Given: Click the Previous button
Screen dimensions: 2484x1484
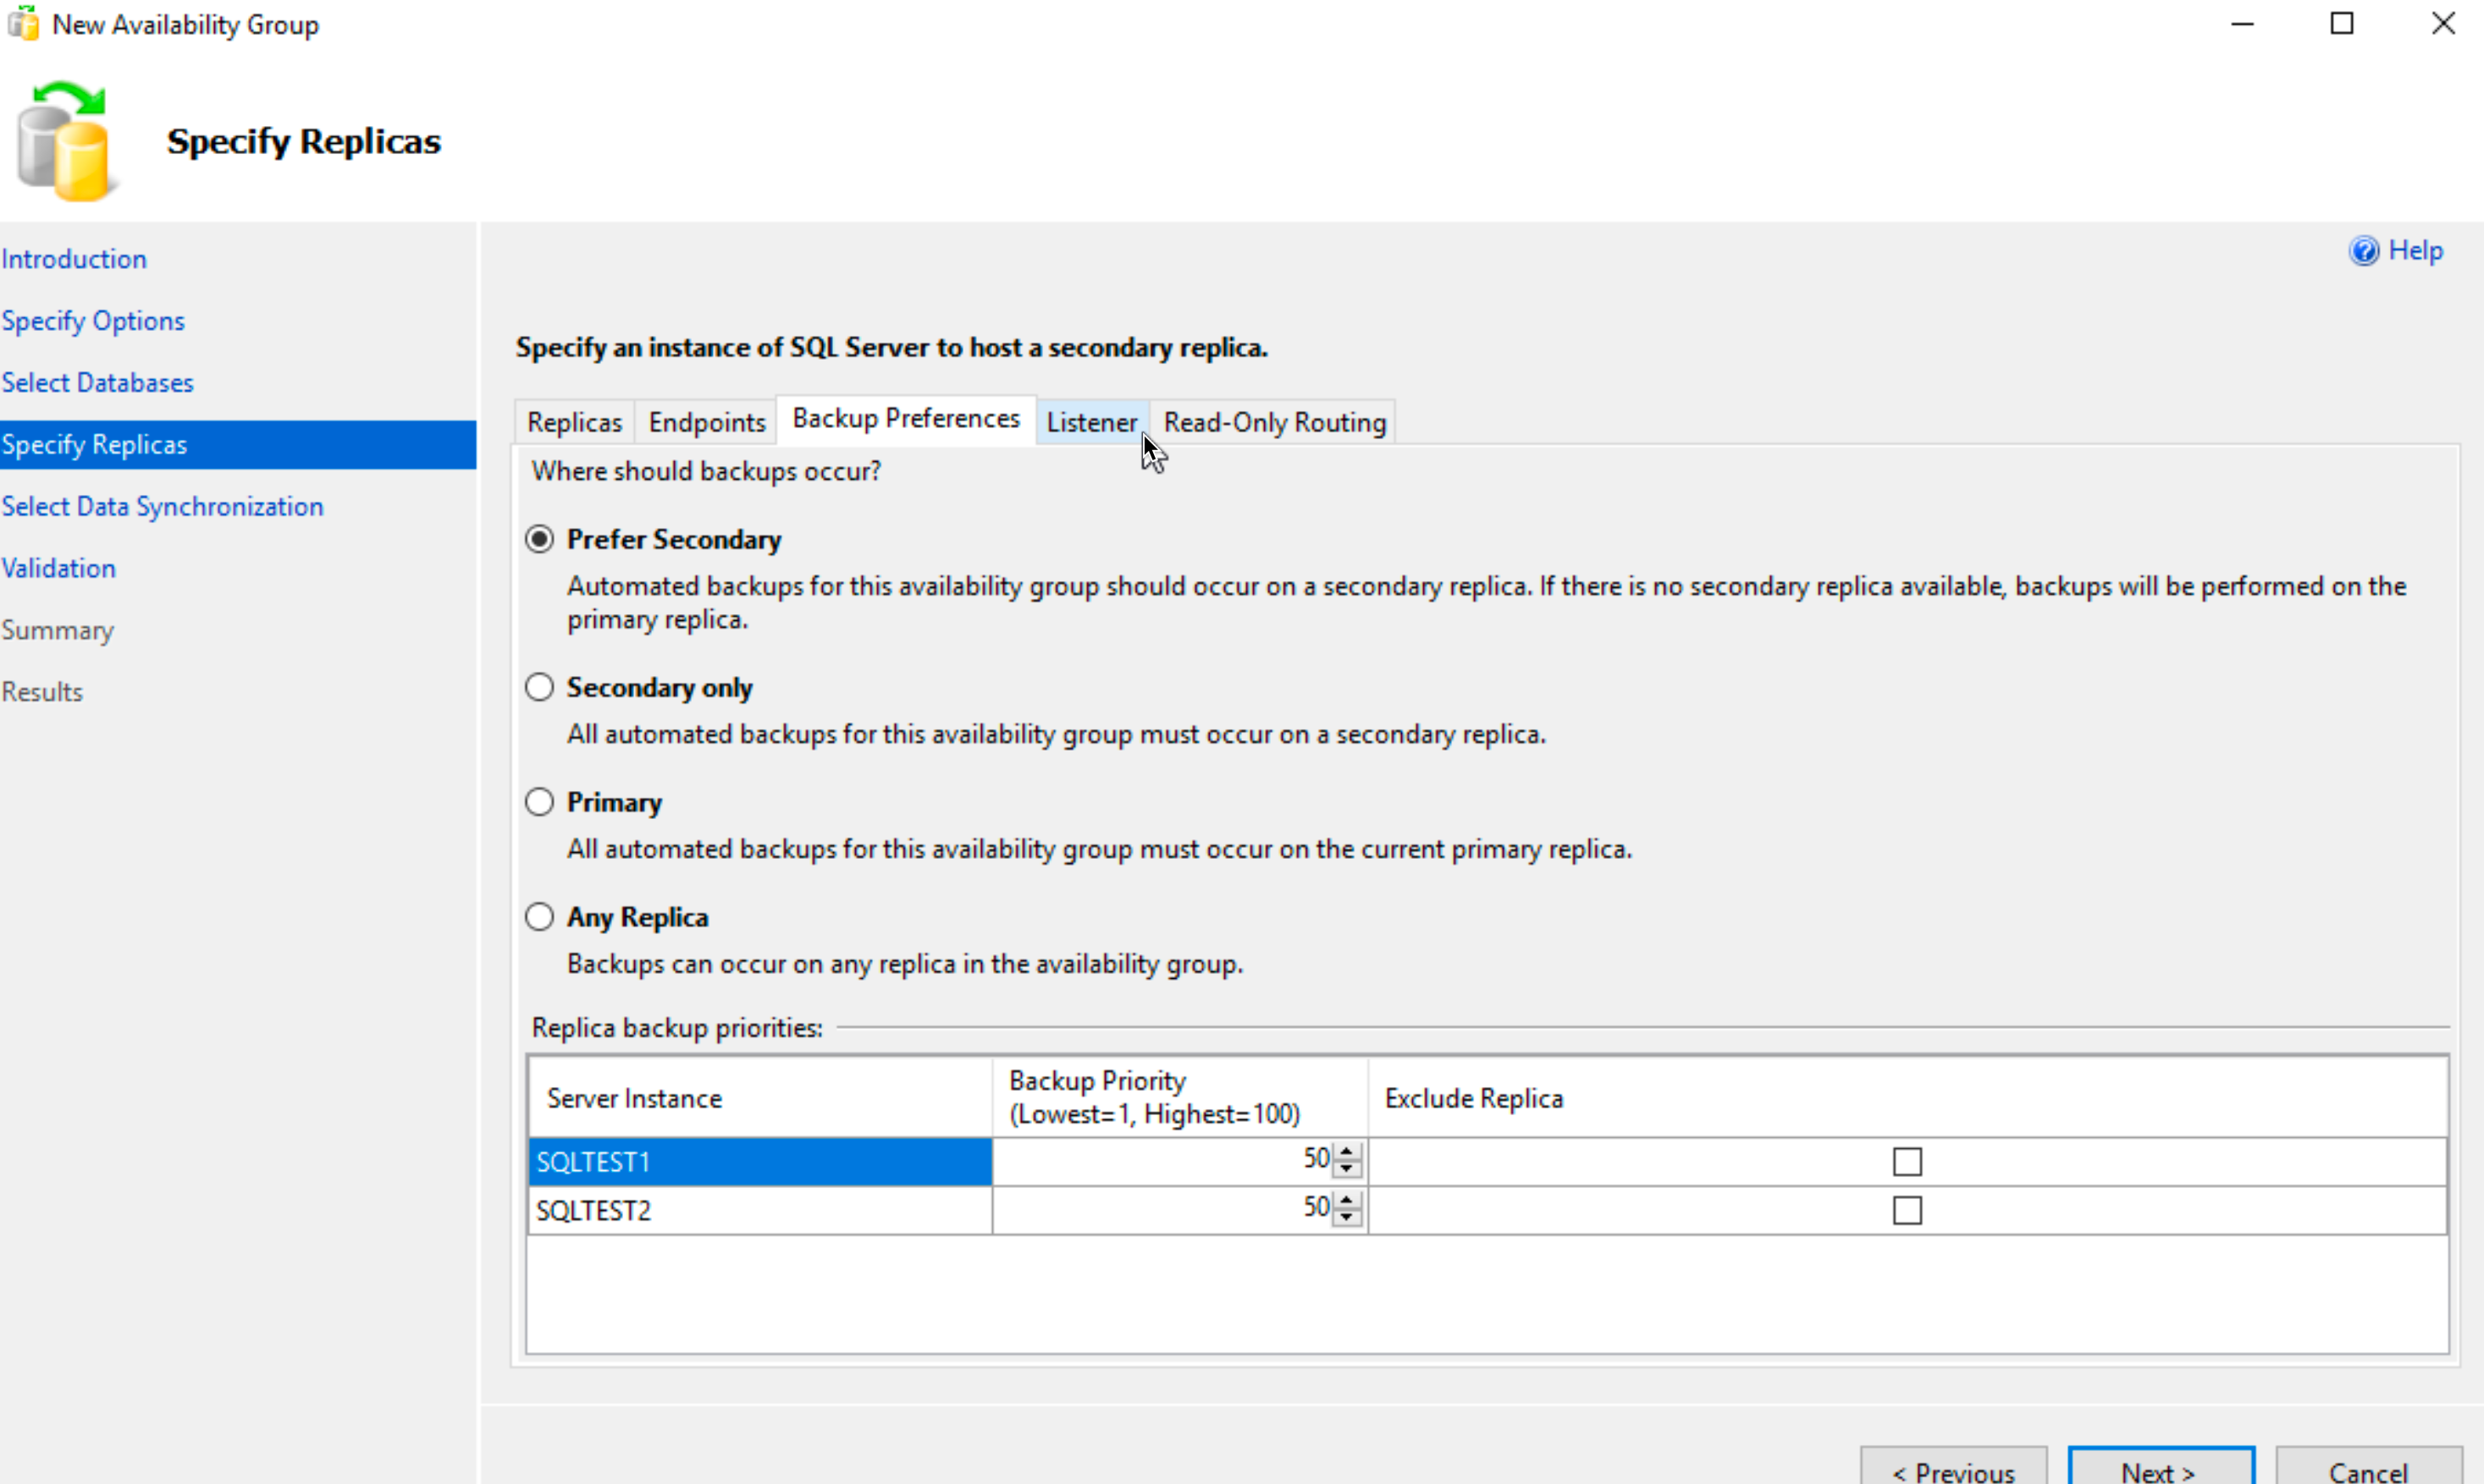Looking at the screenshot, I should 1953,1467.
